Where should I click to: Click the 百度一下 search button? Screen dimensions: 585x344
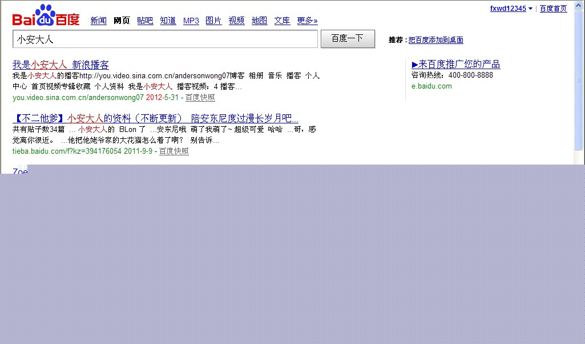coord(348,38)
